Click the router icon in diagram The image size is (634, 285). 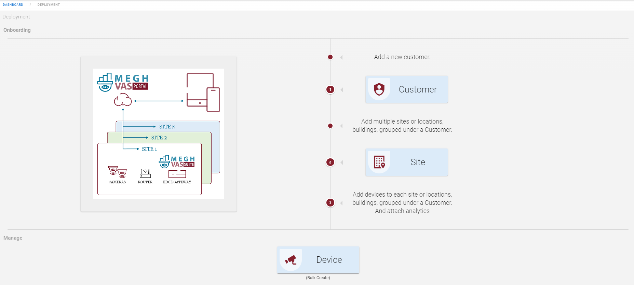pos(145,173)
